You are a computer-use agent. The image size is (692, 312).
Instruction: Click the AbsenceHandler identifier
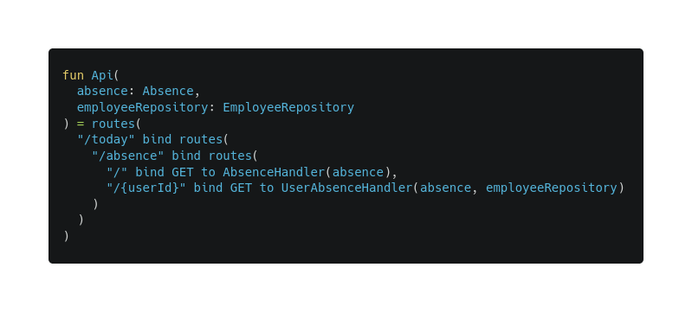pos(274,172)
